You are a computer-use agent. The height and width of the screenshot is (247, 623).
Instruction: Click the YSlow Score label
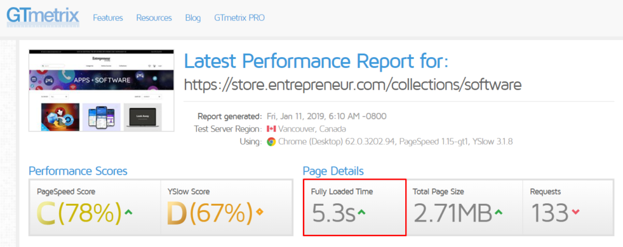pos(189,192)
